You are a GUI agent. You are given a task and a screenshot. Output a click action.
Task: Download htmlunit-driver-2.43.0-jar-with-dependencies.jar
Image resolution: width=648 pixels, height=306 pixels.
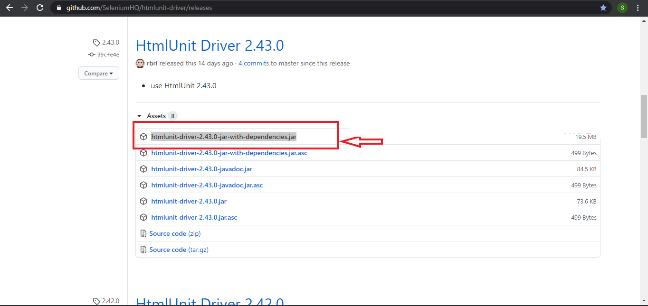coord(224,137)
